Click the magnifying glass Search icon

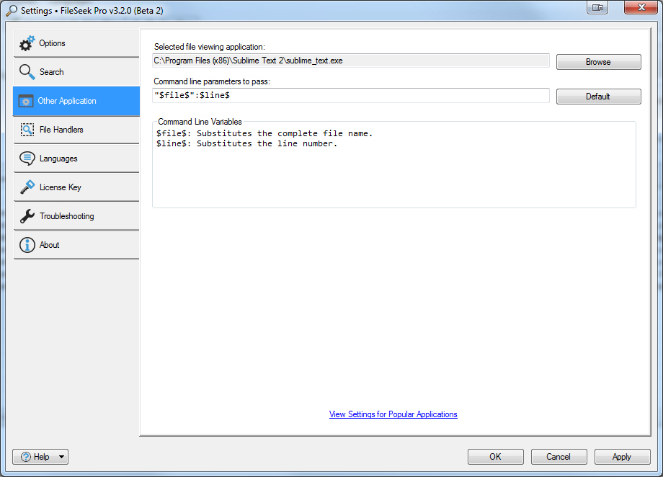[x=27, y=72]
